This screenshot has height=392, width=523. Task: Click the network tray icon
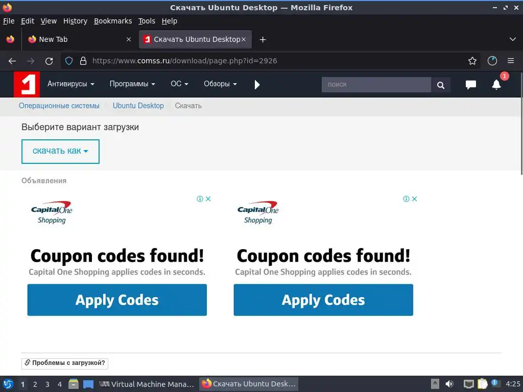pos(469,384)
